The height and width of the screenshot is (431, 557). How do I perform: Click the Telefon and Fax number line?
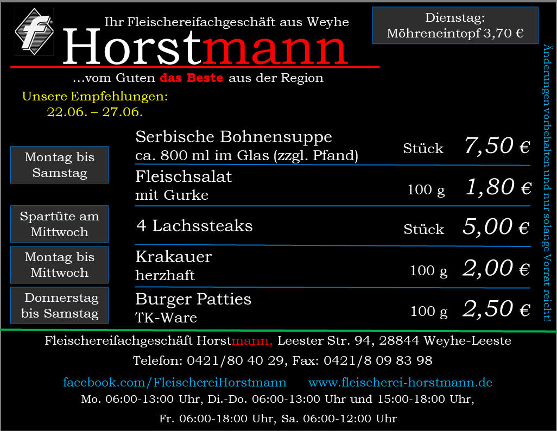[283, 360]
